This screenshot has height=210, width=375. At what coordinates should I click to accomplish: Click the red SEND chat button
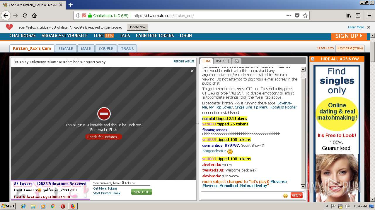click(x=296, y=196)
